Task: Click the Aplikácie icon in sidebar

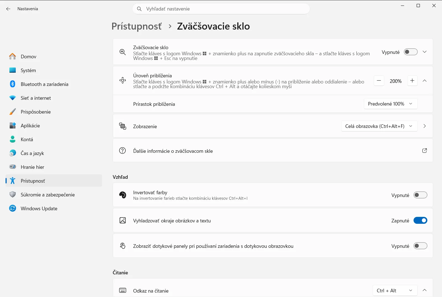Action: (12, 125)
